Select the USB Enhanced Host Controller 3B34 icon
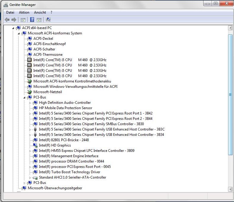Viewport: 234px width, 202px height. pos(35,135)
